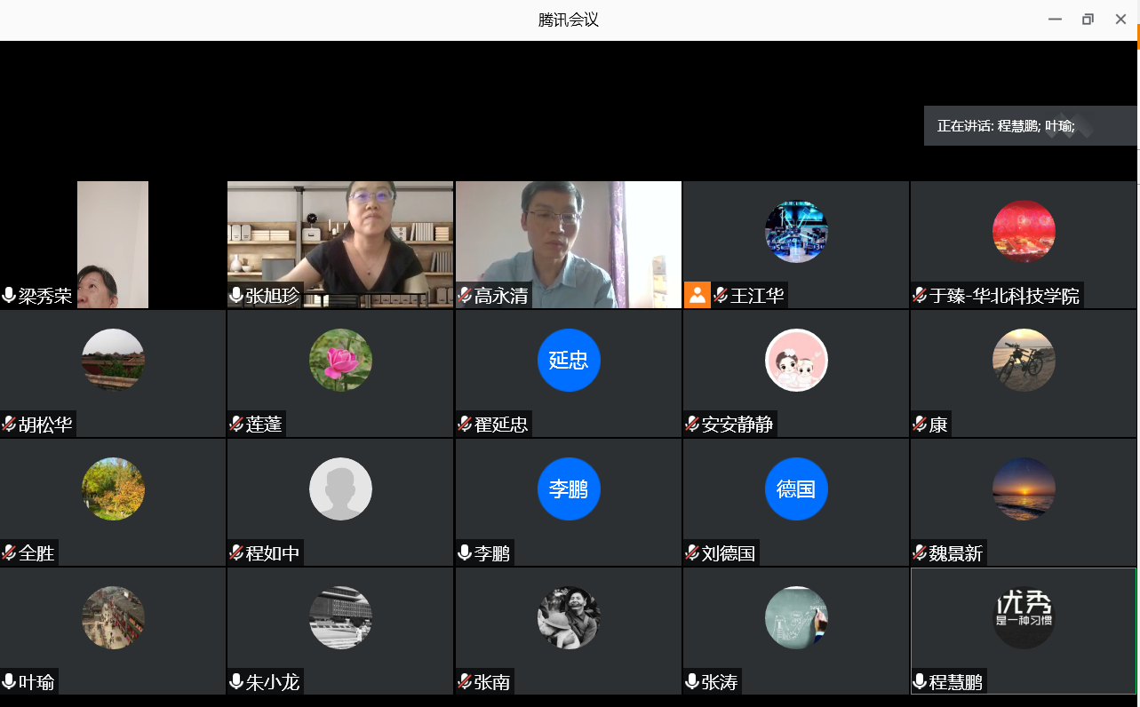
Task: Restore down the 腾讯会议 window
Action: [1088, 20]
